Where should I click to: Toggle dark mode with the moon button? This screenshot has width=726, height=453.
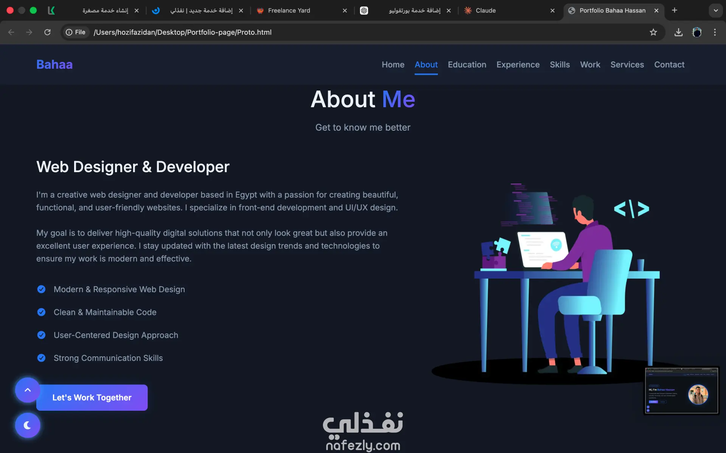(28, 425)
